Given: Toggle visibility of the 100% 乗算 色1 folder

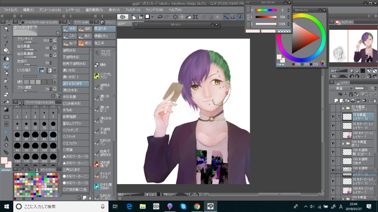Looking at the screenshot, I should tap(333, 144).
